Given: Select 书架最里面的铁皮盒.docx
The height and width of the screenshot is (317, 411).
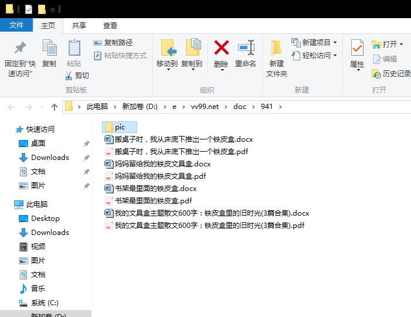Looking at the screenshot, I should (x=151, y=188).
